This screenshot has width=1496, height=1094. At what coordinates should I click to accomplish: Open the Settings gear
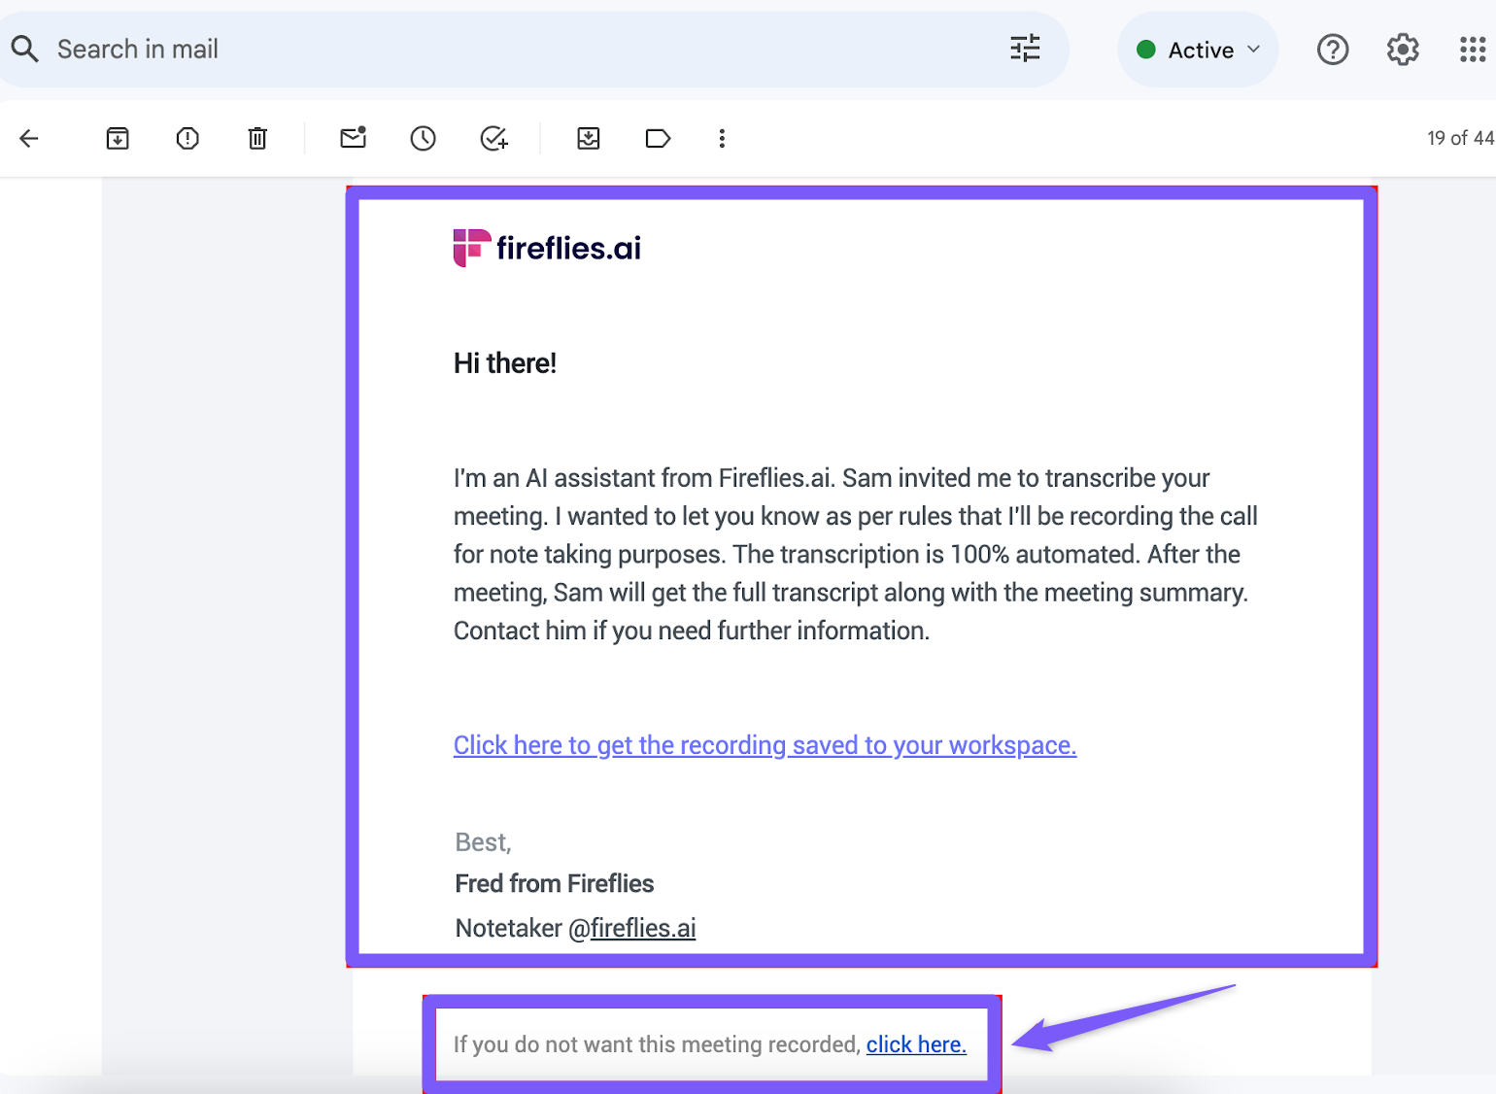1403,50
